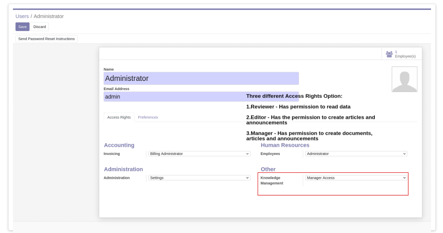The width and height of the screenshot is (443, 233).
Task: Open the user avatar placeholder image
Action: click(404, 79)
